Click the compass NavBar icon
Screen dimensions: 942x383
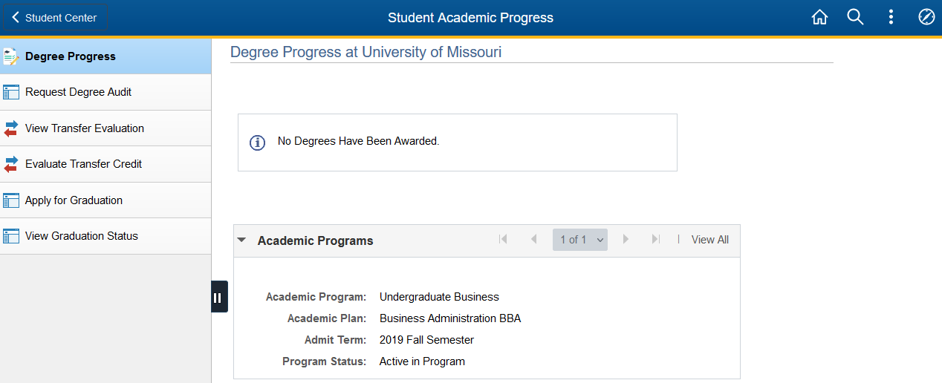click(x=926, y=17)
